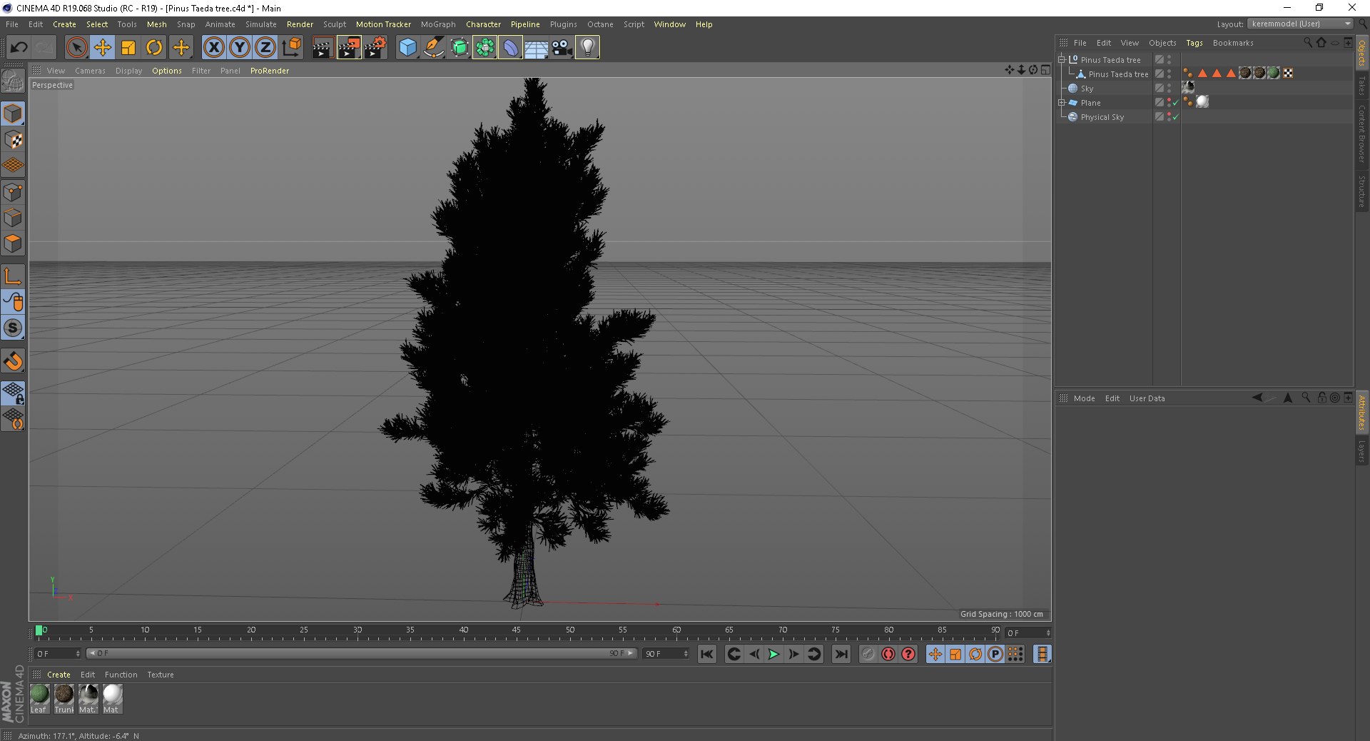The height and width of the screenshot is (741, 1370).
Task: Toggle Sky object visibility dots
Action: (x=1169, y=89)
